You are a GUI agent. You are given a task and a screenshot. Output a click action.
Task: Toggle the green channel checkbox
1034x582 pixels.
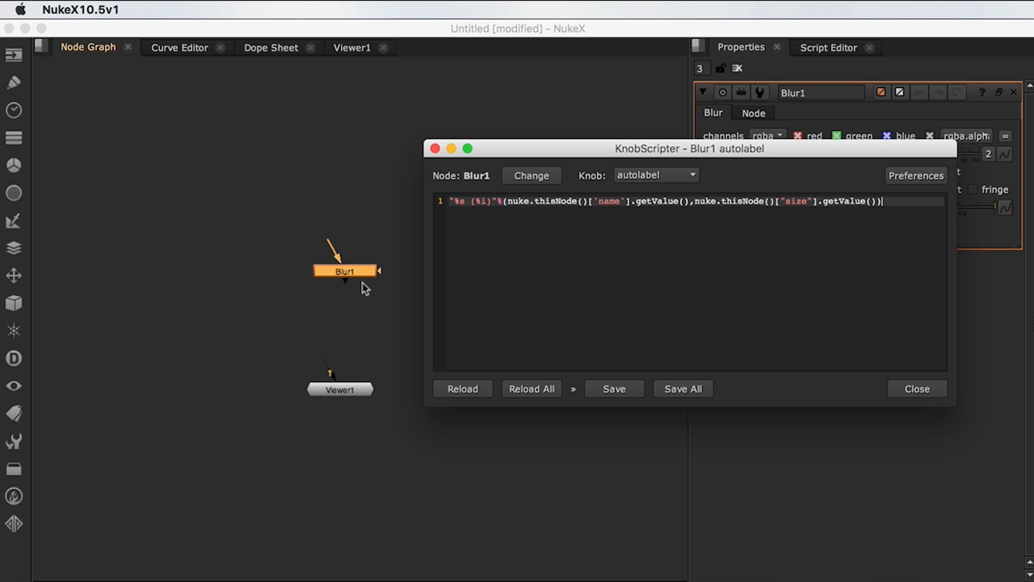836,136
